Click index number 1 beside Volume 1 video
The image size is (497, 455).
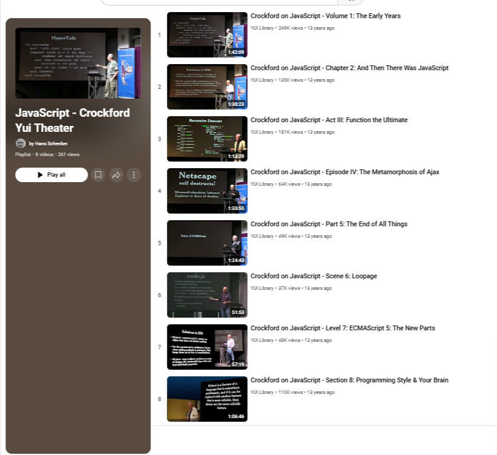coord(160,35)
